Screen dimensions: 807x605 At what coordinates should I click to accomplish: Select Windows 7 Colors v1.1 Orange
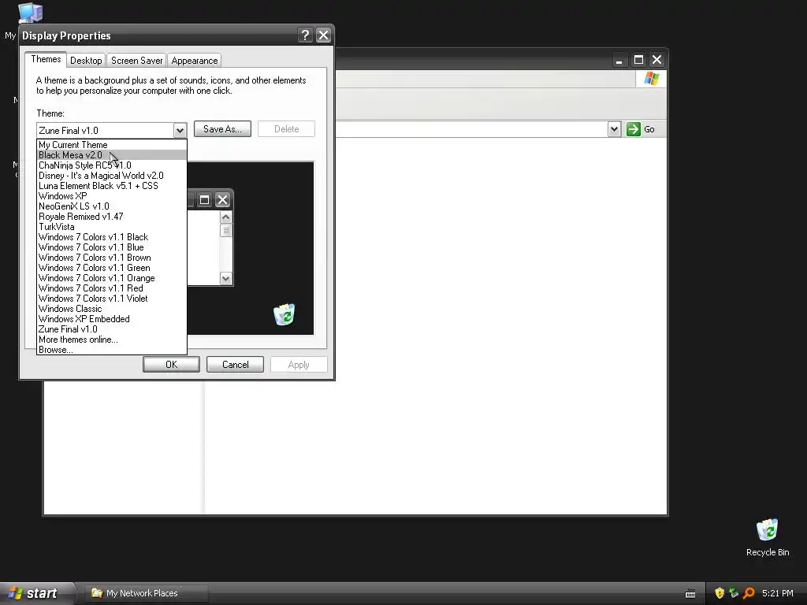pyautogui.click(x=112, y=278)
